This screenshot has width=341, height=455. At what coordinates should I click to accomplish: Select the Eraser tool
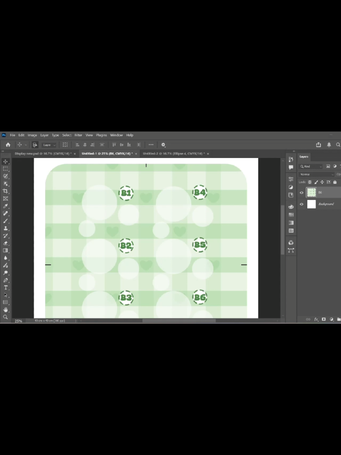click(5, 243)
